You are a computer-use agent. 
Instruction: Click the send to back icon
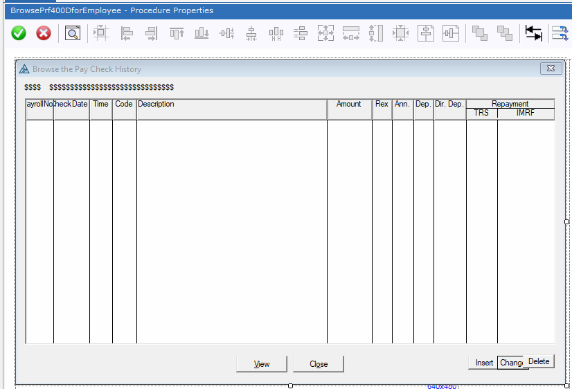click(504, 33)
